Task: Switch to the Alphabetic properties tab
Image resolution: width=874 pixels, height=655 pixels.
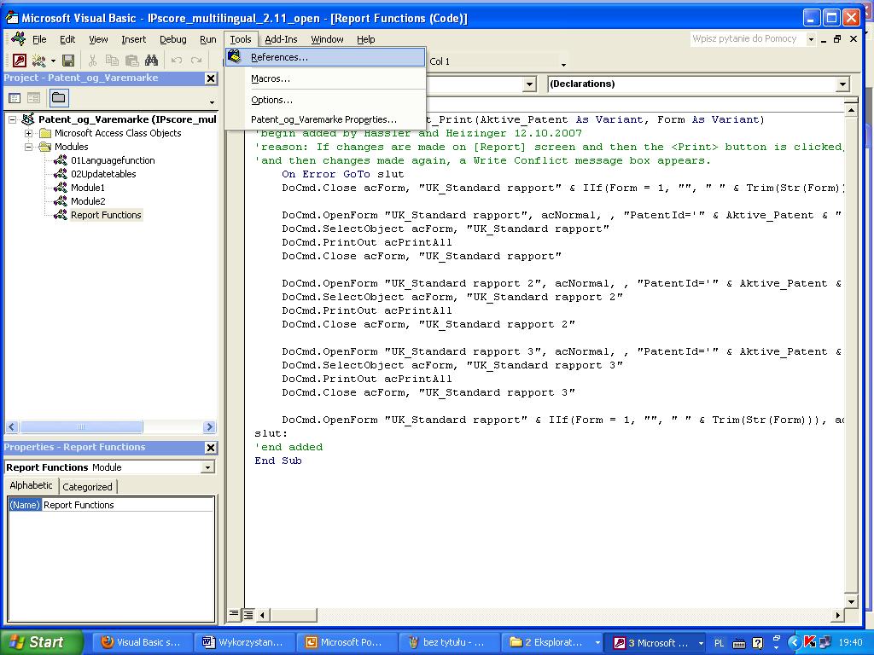Action: (x=32, y=485)
